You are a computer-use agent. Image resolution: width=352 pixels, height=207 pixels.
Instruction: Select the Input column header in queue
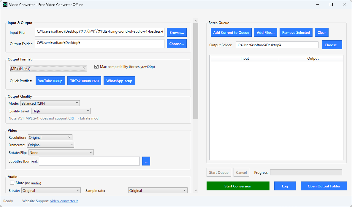(x=245, y=58)
